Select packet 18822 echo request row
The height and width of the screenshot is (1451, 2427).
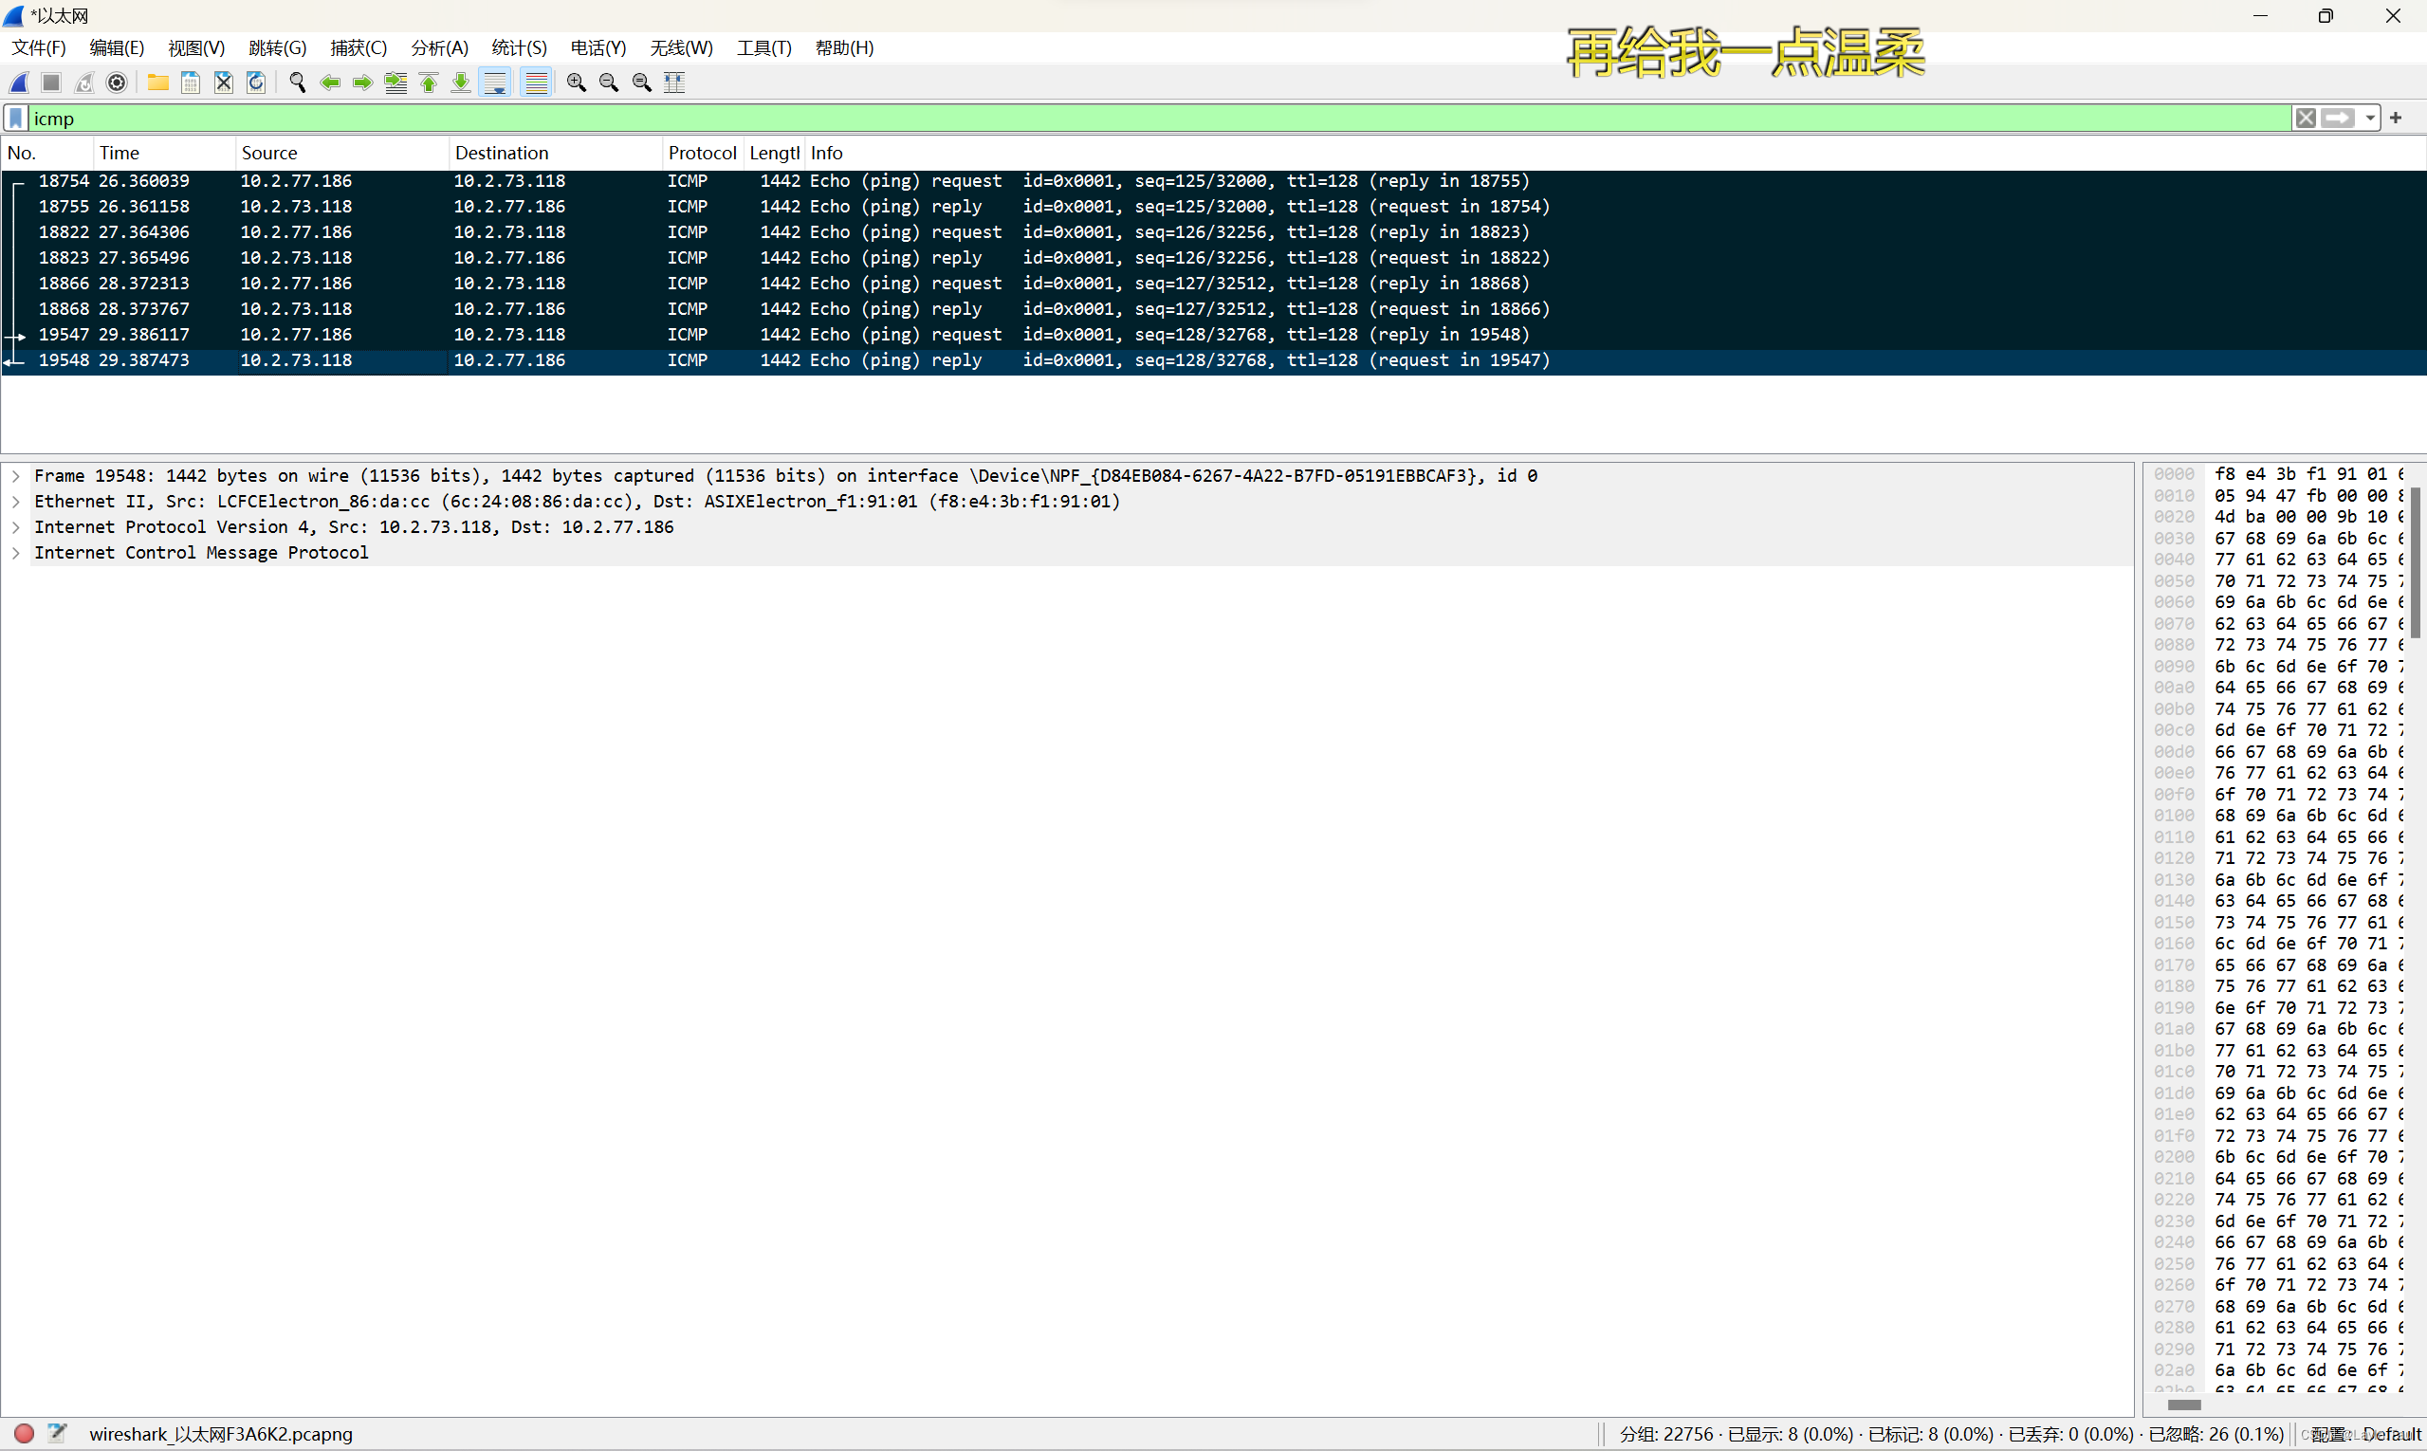click(x=1212, y=231)
